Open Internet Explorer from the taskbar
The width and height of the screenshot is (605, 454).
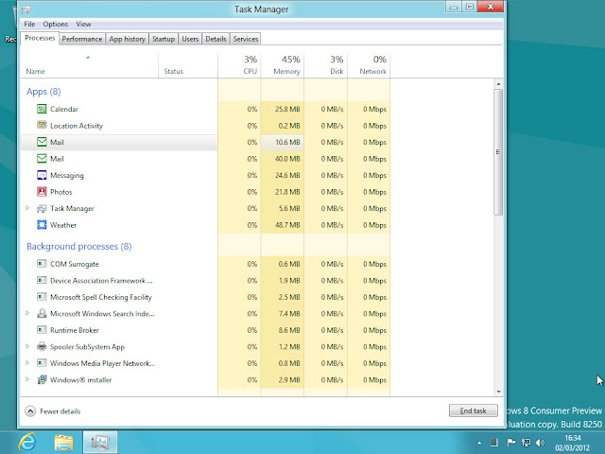(x=27, y=442)
